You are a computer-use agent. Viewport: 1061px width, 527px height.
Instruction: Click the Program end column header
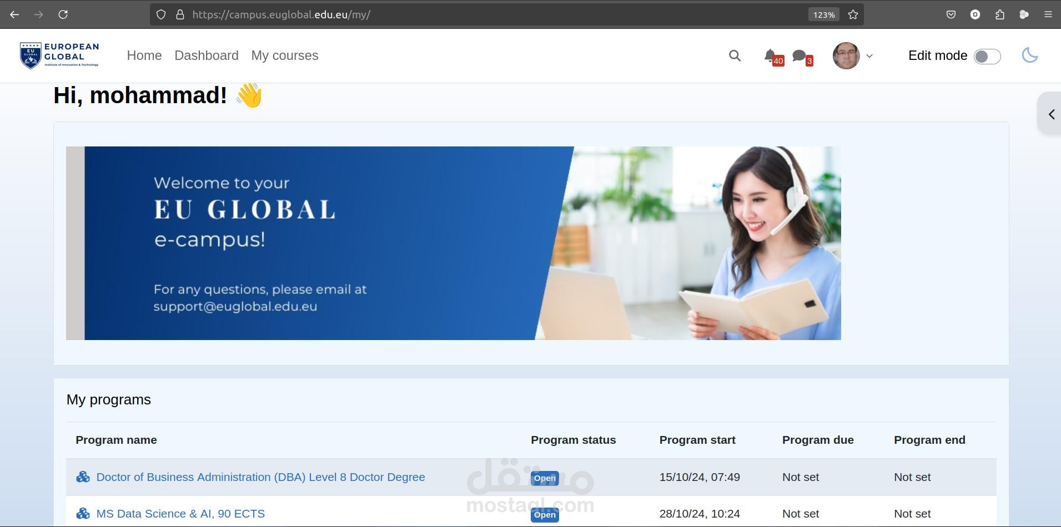coord(929,440)
